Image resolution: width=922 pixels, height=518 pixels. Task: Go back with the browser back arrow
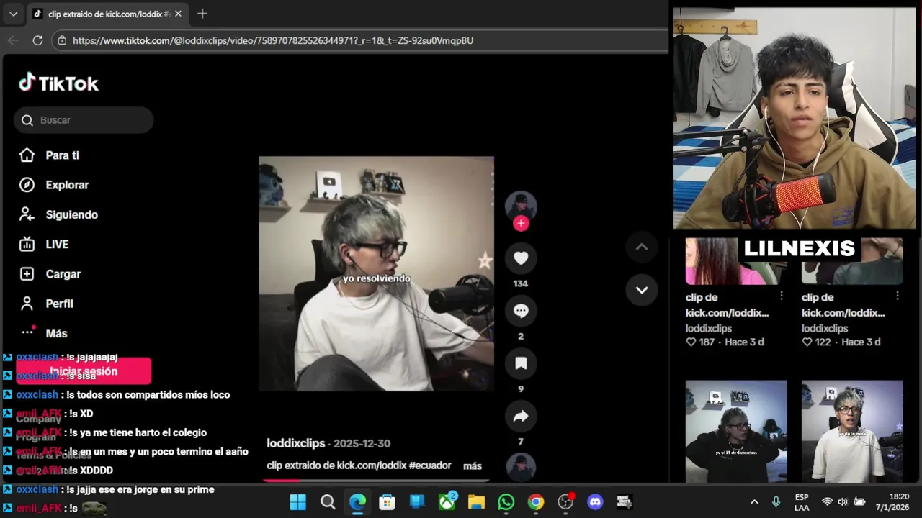click(13, 40)
